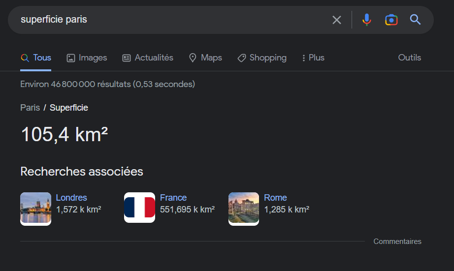Click the London skyline thumbnail
This screenshot has width=454, height=271.
click(x=35, y=209)
